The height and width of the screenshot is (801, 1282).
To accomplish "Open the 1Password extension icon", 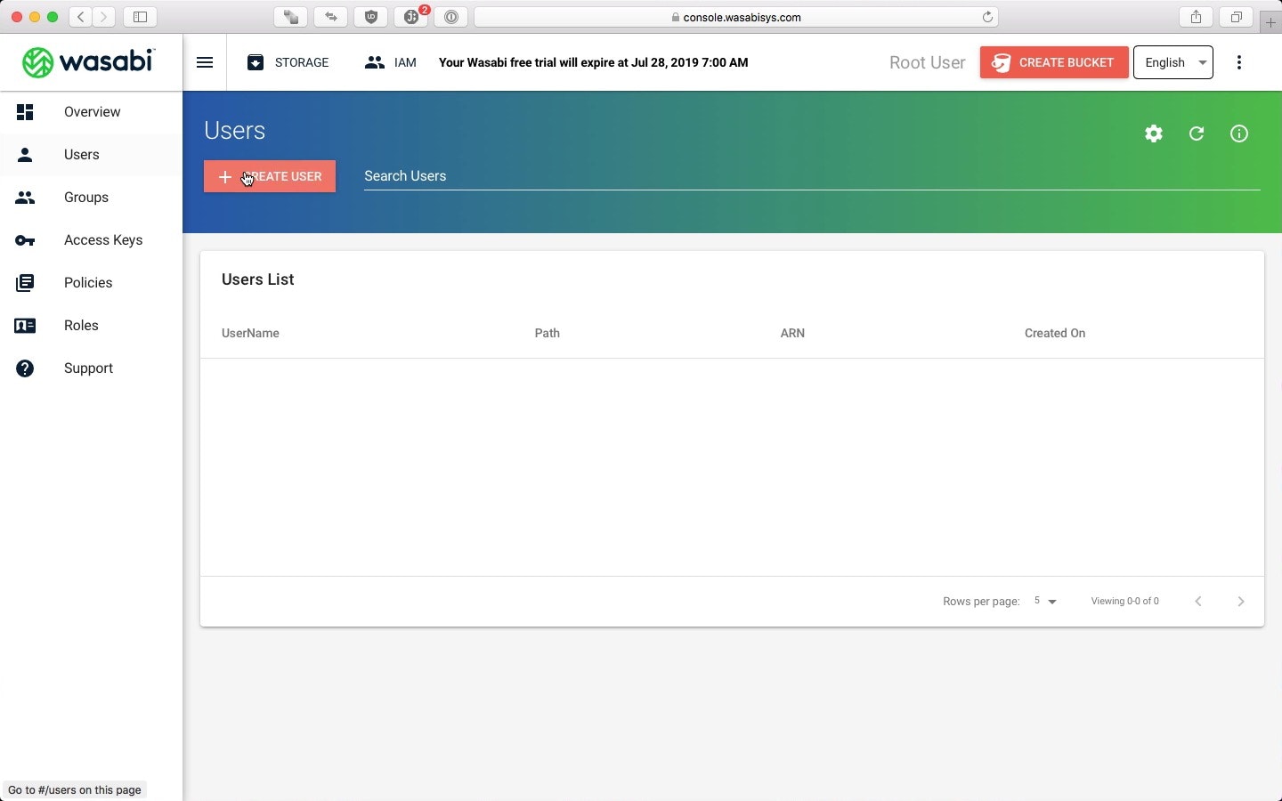I will tap(451, 17).
